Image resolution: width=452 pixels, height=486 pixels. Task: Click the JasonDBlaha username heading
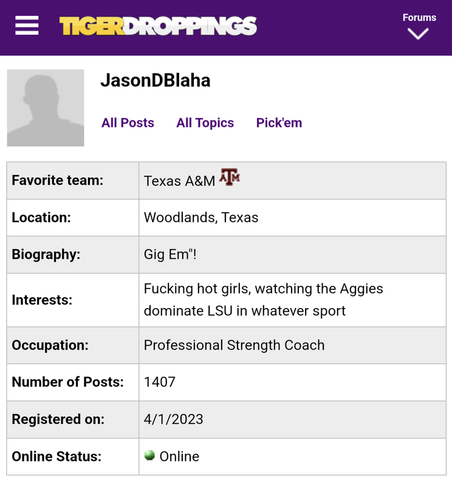[x=156, y=80]
